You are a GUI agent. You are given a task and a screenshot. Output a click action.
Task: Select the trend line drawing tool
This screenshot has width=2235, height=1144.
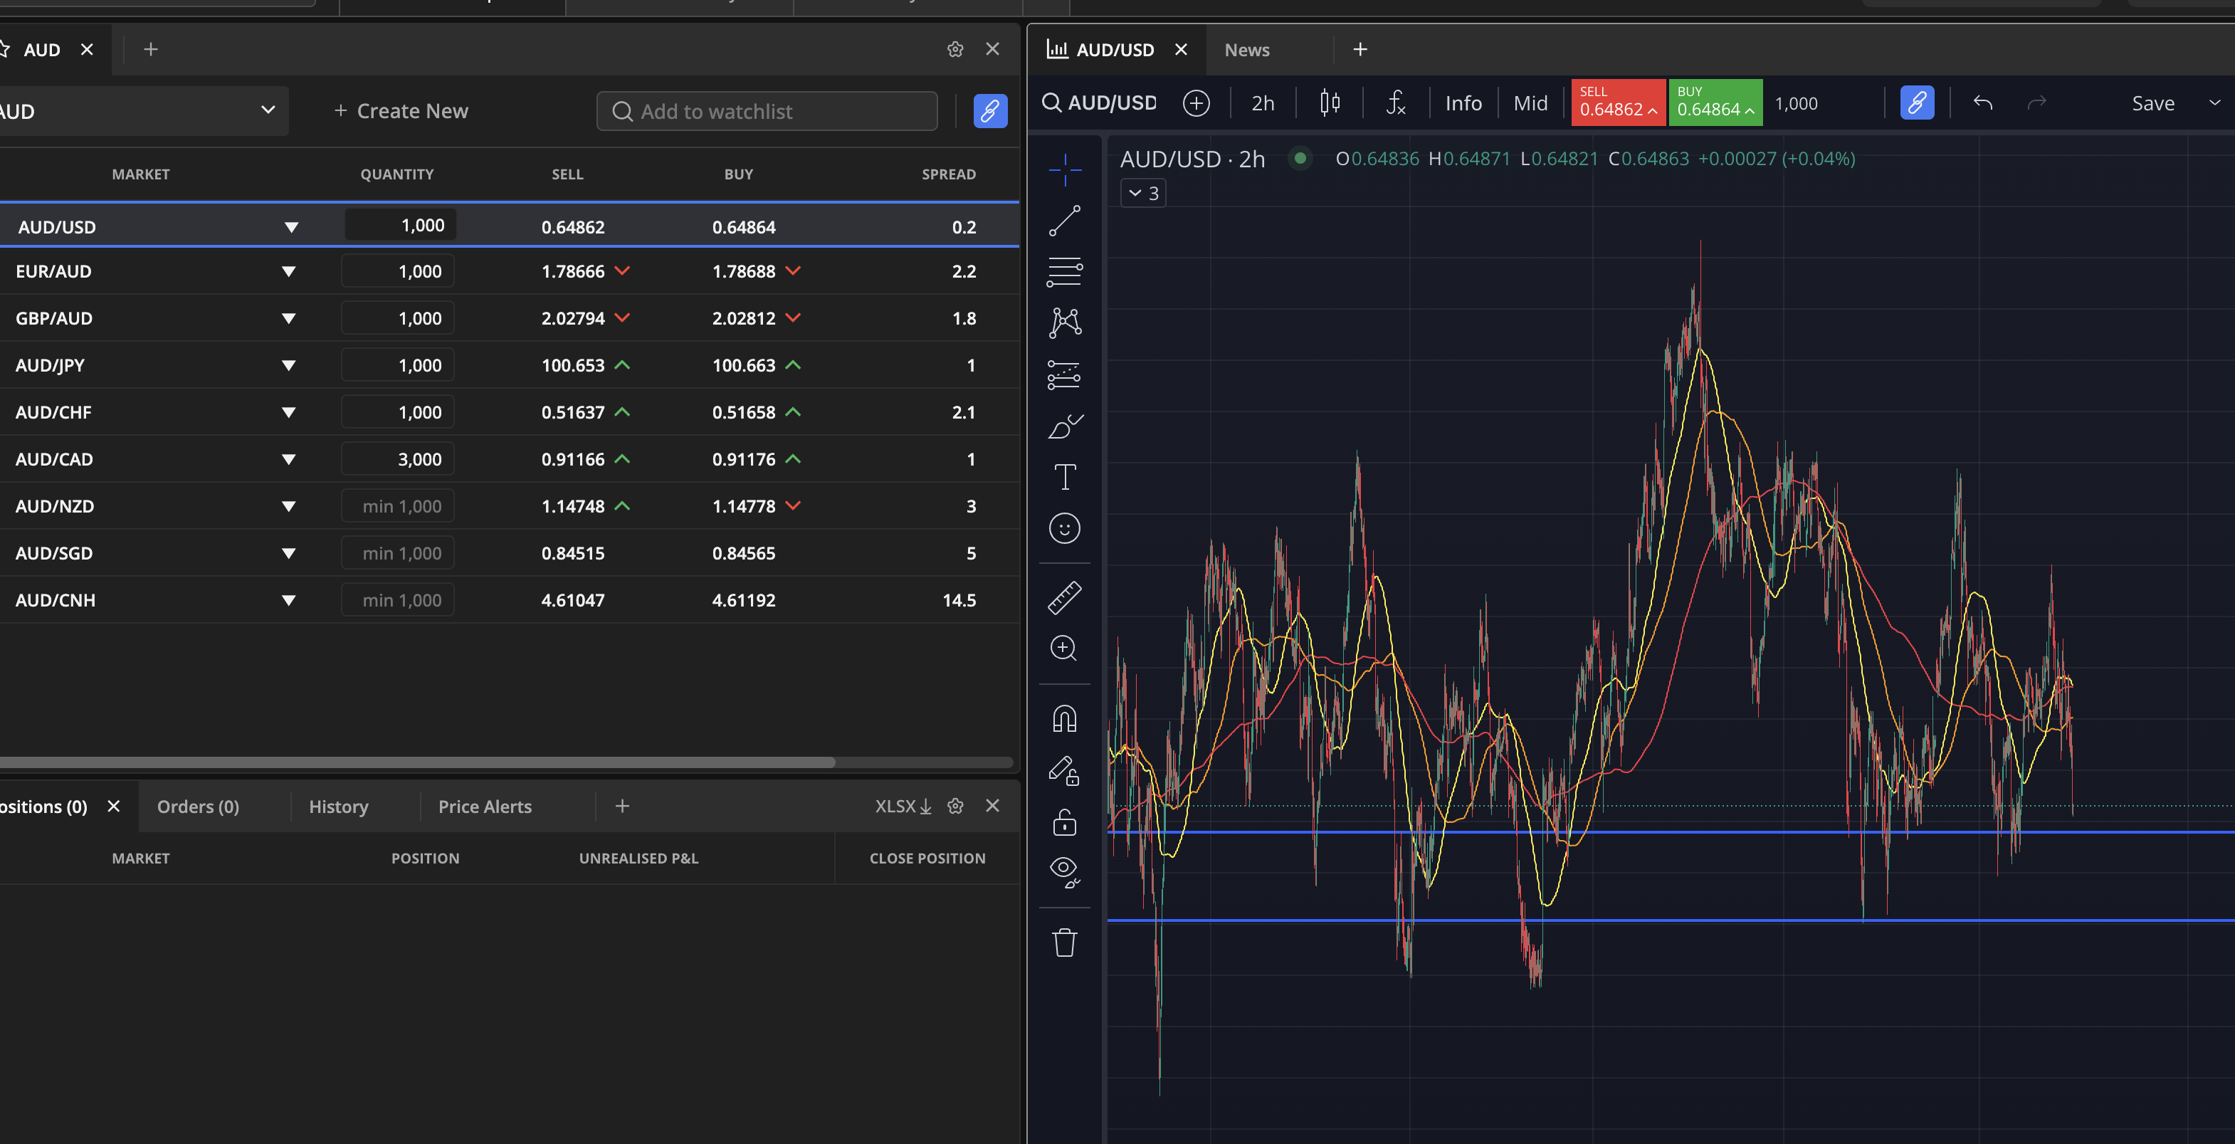pos(1065,221)
